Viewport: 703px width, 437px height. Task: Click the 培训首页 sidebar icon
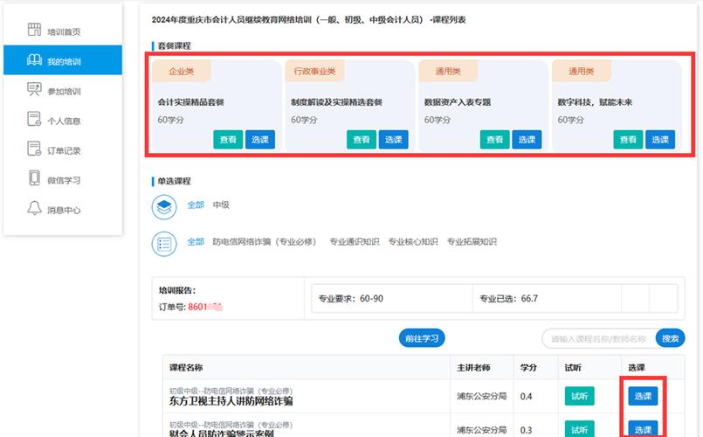[34, 30]
